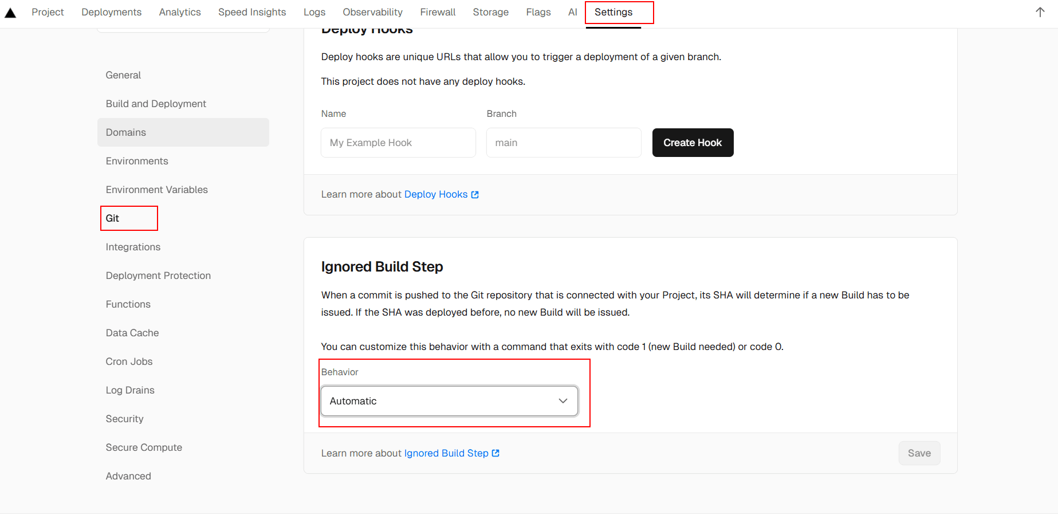This screenshot has width=1058, height=519.
Task: Select Domains in the settings sidebar
Action: tap(126, 132)
